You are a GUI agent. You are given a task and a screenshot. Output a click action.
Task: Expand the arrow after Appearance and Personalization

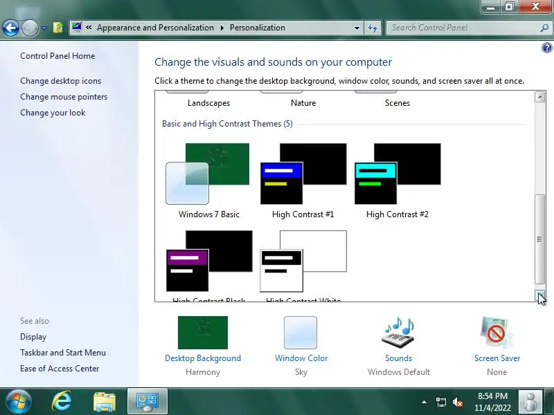coord(222,28)
